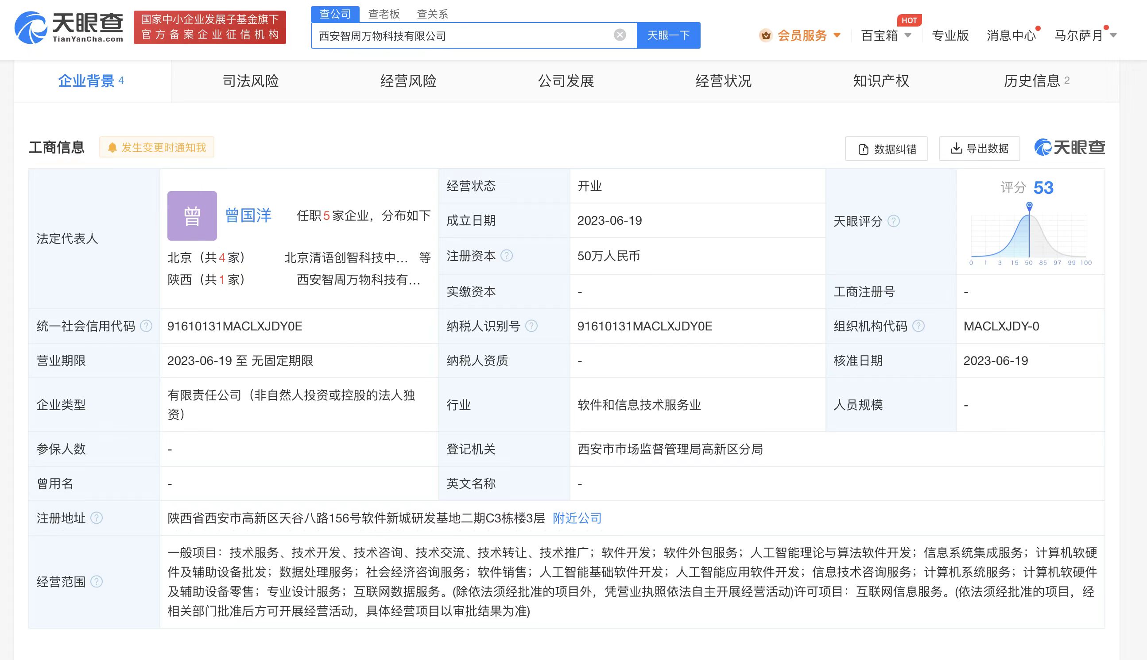Click the 开业 business status value
The width and height of the screenshot is (1147, 660).
point(589,186)
